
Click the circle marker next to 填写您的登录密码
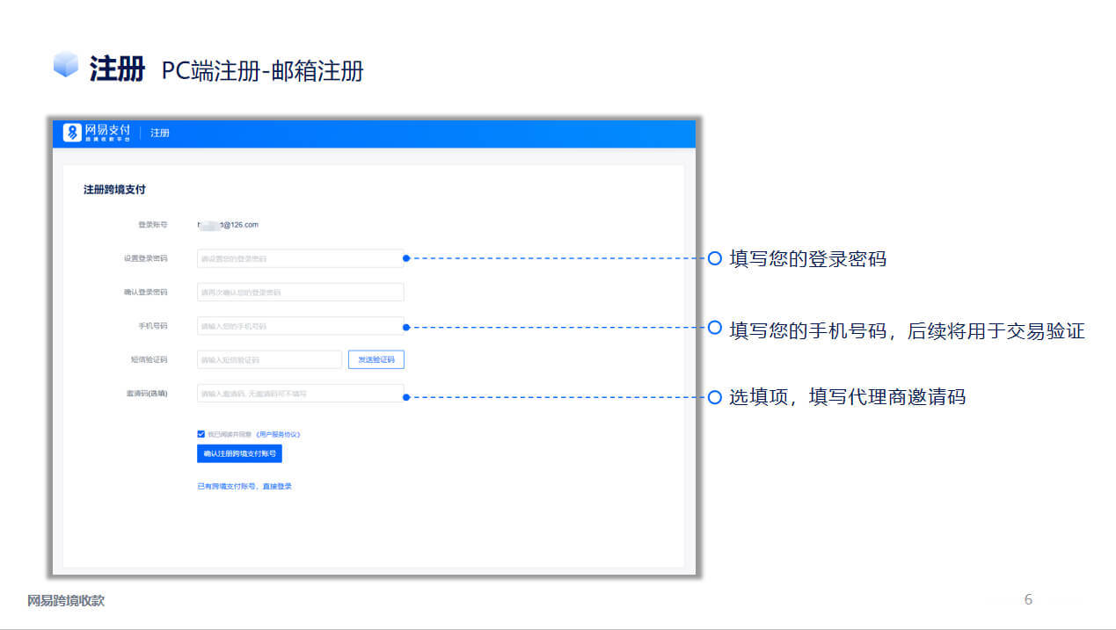(715, 258)
